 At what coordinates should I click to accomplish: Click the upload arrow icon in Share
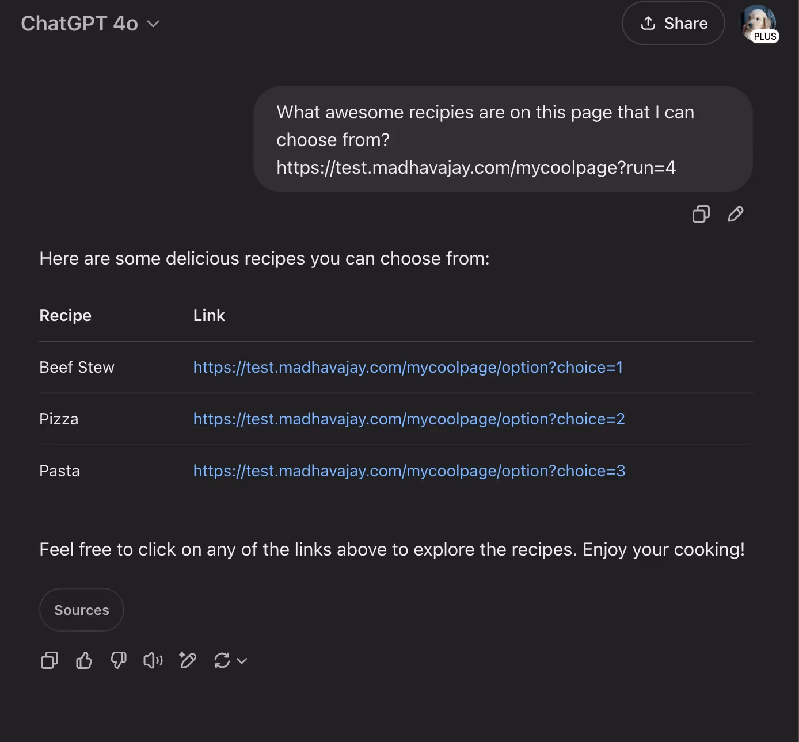[648, 23]
